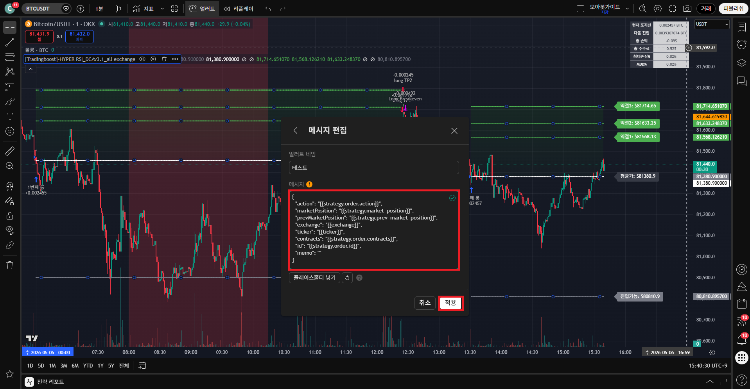
Task: Open the calendar panel in right sidebar
Action: point(741,303)
